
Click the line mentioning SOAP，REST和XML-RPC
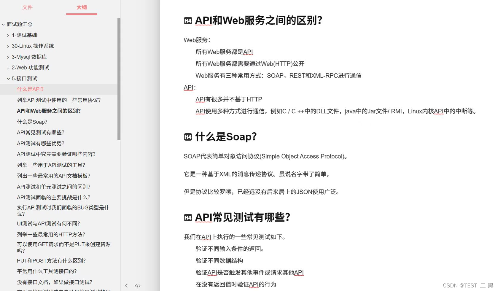pyautogui.click(x=279, y=76)
